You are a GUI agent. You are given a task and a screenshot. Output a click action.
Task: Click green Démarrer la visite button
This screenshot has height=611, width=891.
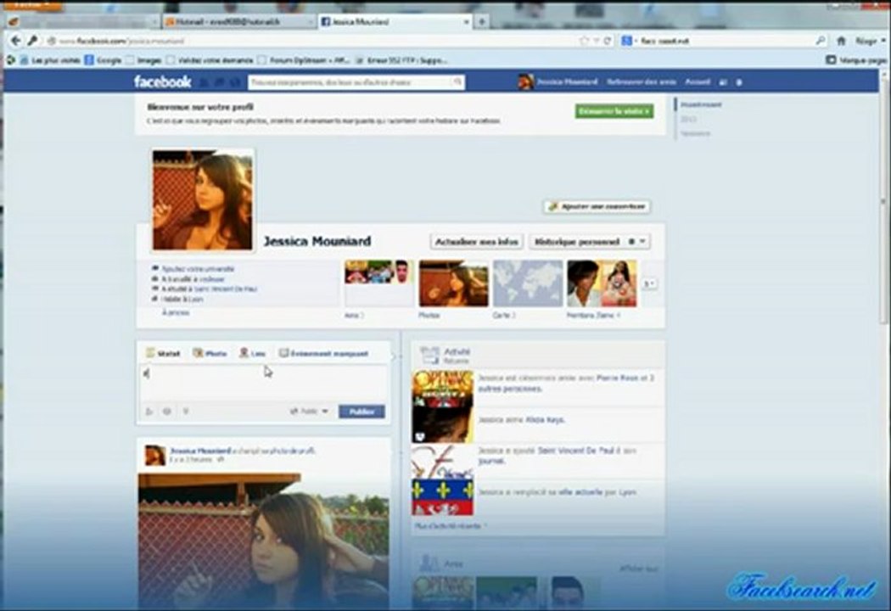pyautogui.click(x=614, y=111)
